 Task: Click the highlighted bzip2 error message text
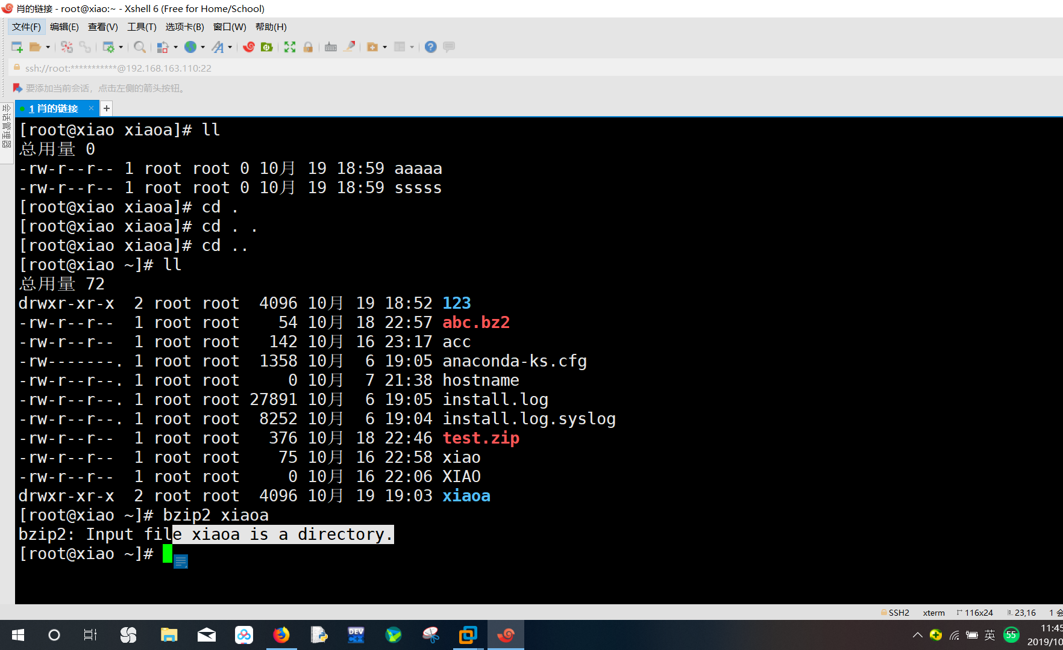tap(283, 534)
